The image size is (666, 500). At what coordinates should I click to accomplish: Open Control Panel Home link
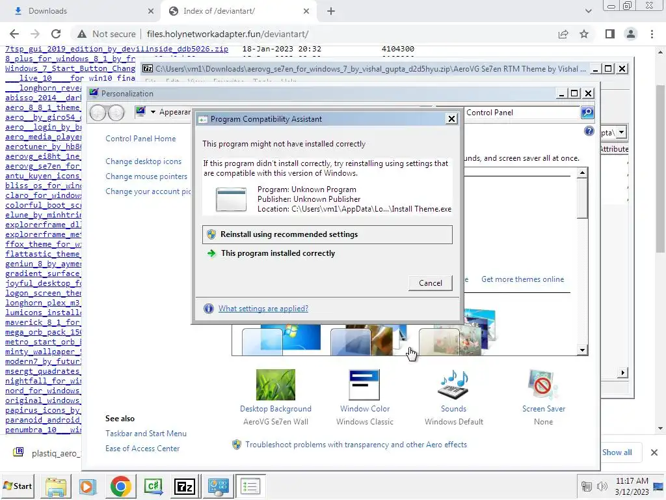140,139
